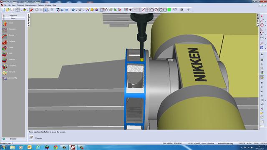
Task: Click the taskbar clock
Action: 259,147
